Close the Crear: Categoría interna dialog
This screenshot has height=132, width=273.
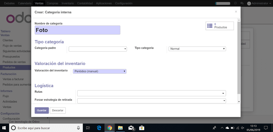click(236, 12)
